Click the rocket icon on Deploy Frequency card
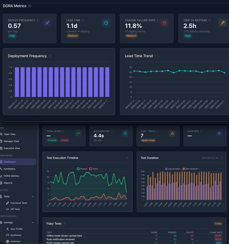Screen dimensions: 229x244 [x=47, y=23]
